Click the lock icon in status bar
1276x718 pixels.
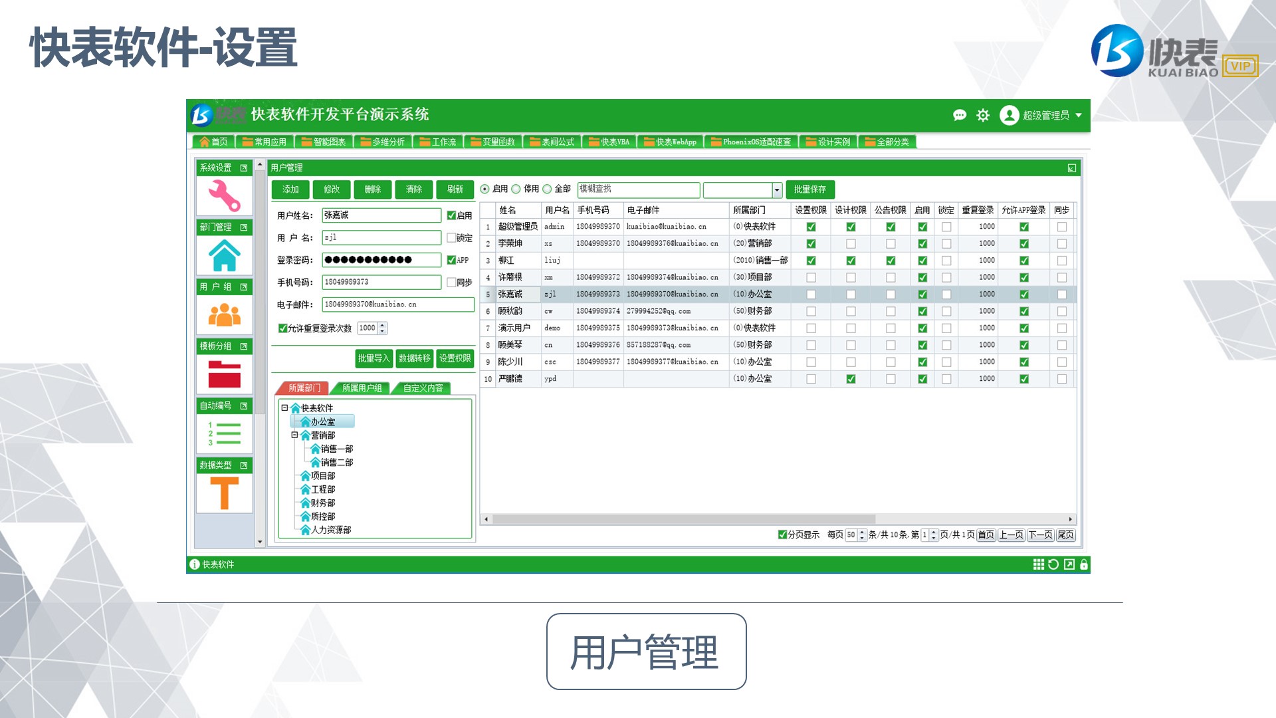coord(1084,564)
